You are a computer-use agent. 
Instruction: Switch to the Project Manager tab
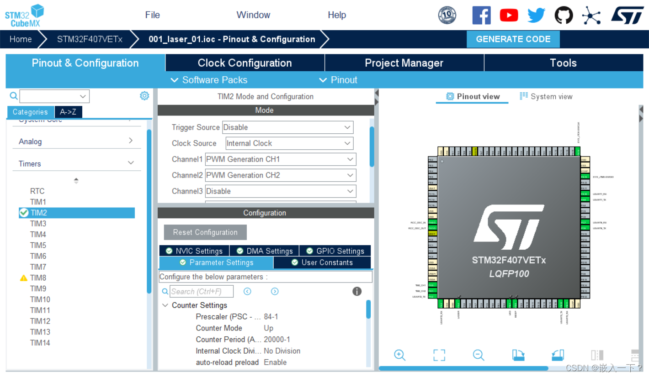point(404,63)
